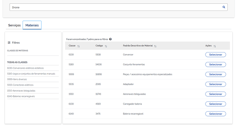Filter by 6140-Baterias recarregáveis class
Viewport: 236px width, 125px height.
[x=21, y=96]
